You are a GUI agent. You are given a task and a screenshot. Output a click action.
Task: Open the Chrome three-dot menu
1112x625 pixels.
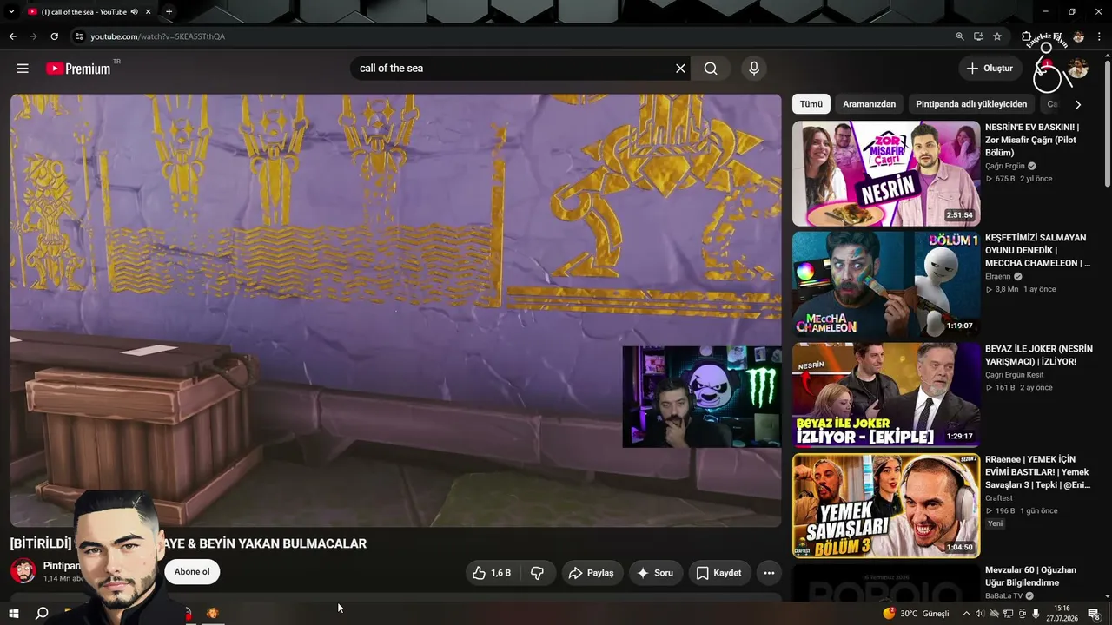click(1100, 36)
